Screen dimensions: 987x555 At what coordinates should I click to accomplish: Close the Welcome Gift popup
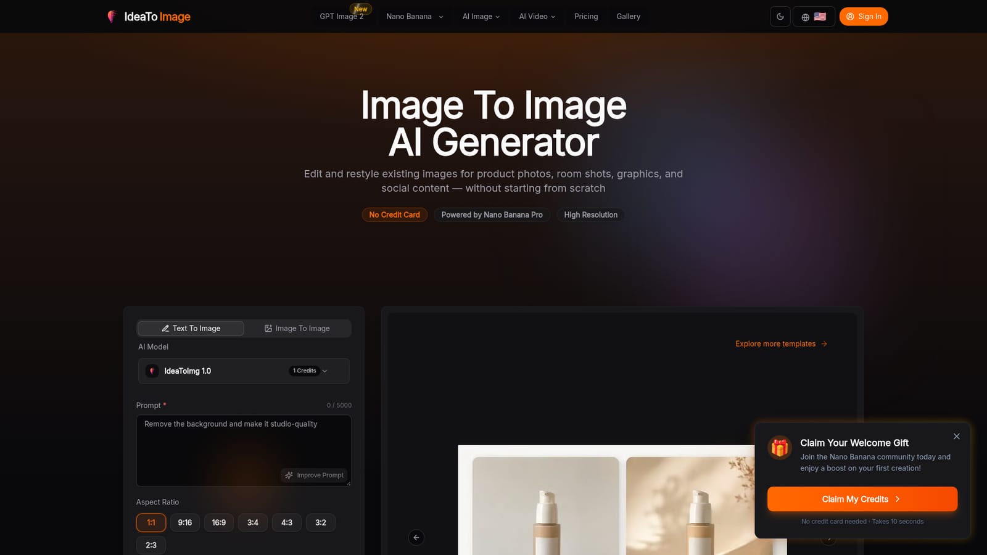coord(957,436)
